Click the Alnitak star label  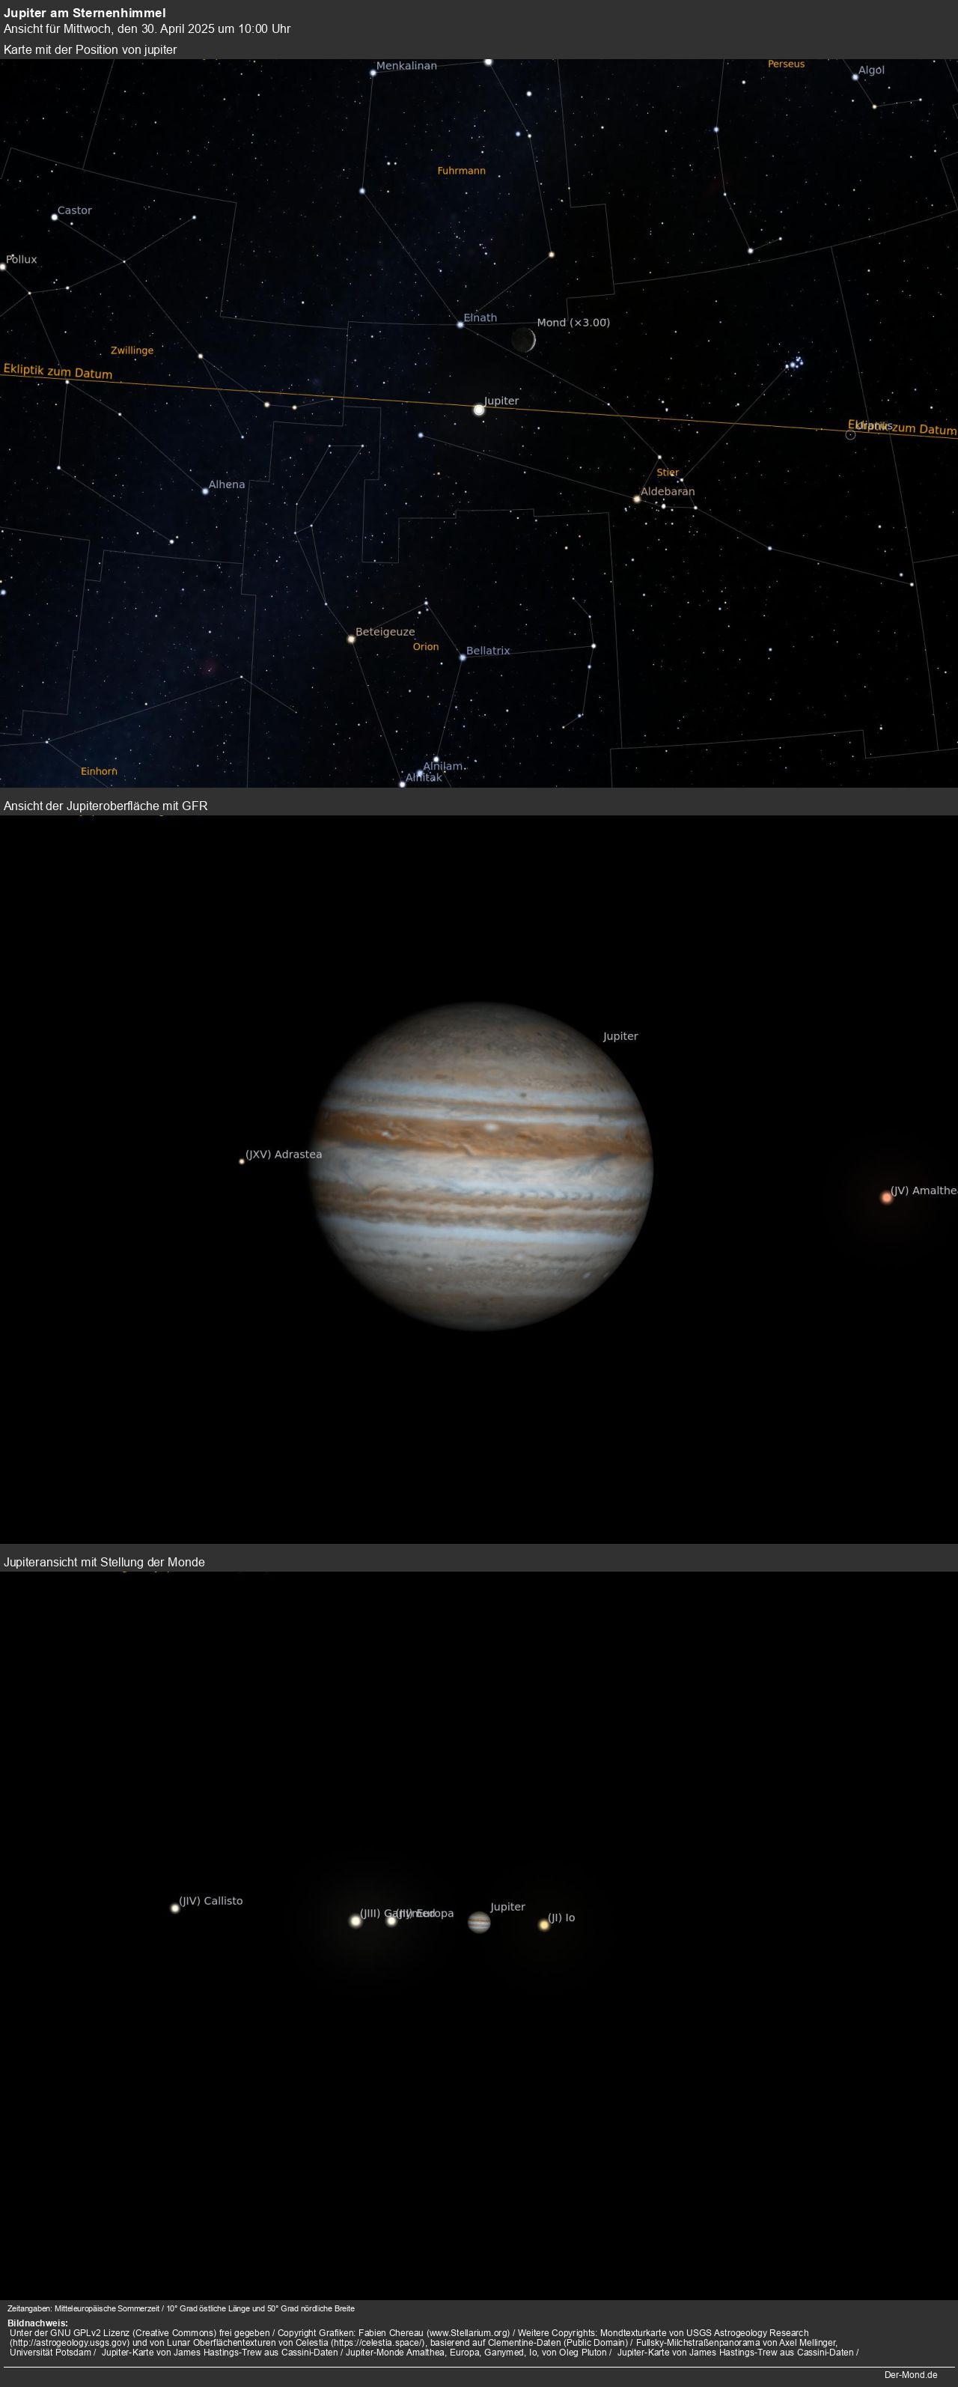(424, 777)
